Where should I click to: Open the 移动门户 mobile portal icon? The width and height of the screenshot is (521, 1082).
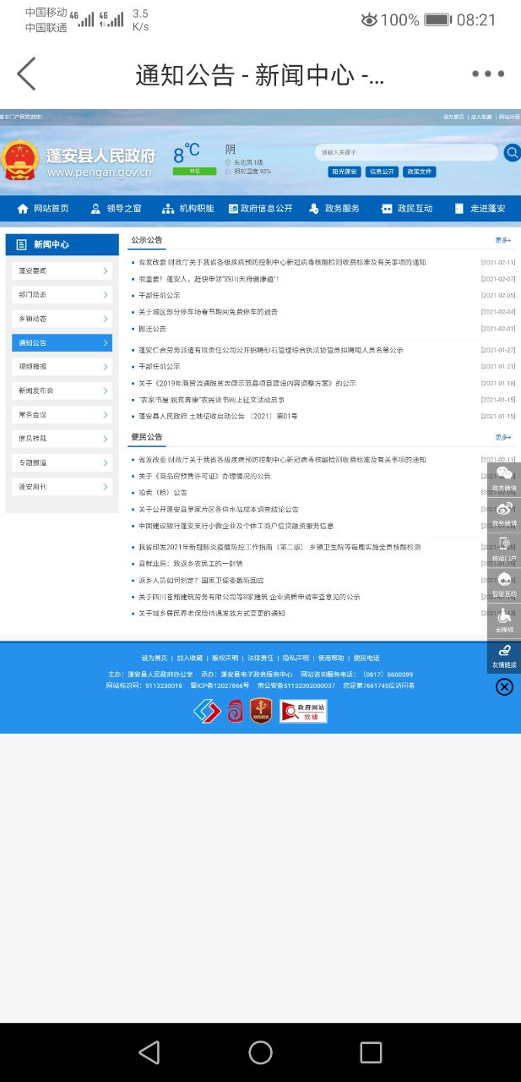click(504, 549)
